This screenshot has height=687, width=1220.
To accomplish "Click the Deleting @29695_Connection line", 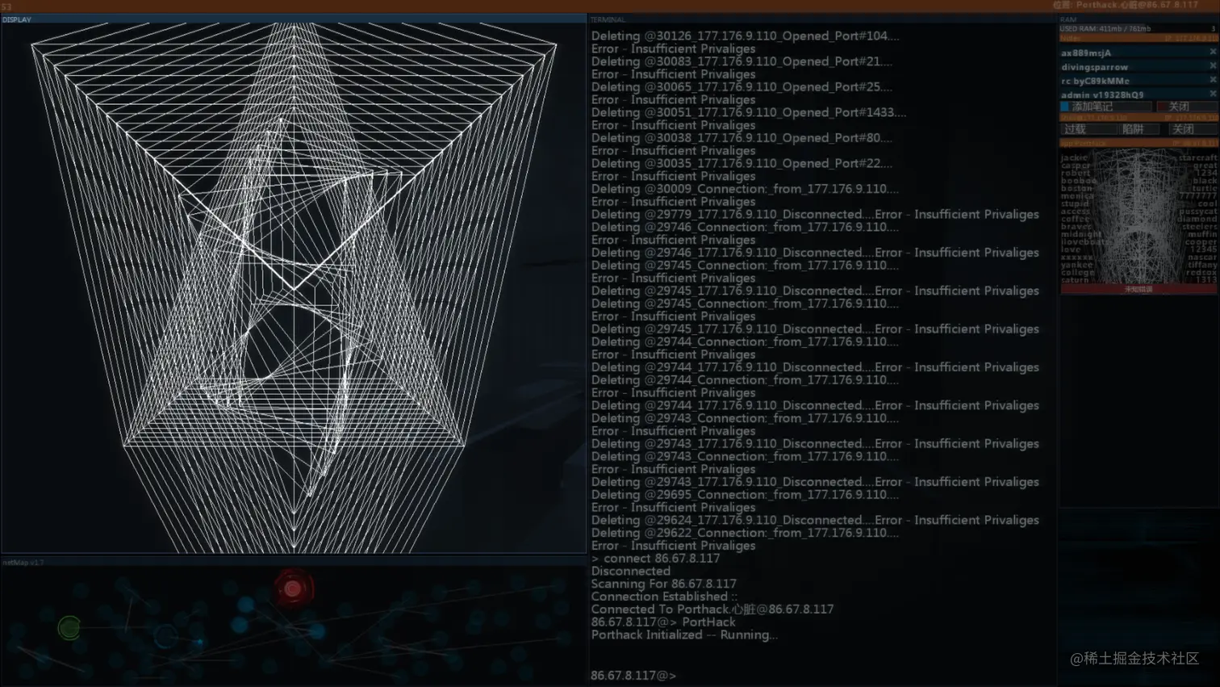I will 745,495.
